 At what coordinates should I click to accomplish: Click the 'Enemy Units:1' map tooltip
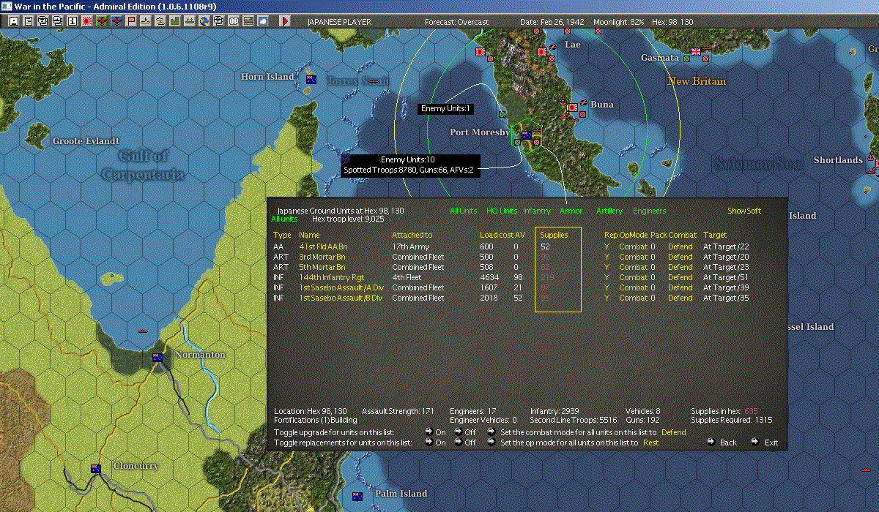(x=446, y=109)
